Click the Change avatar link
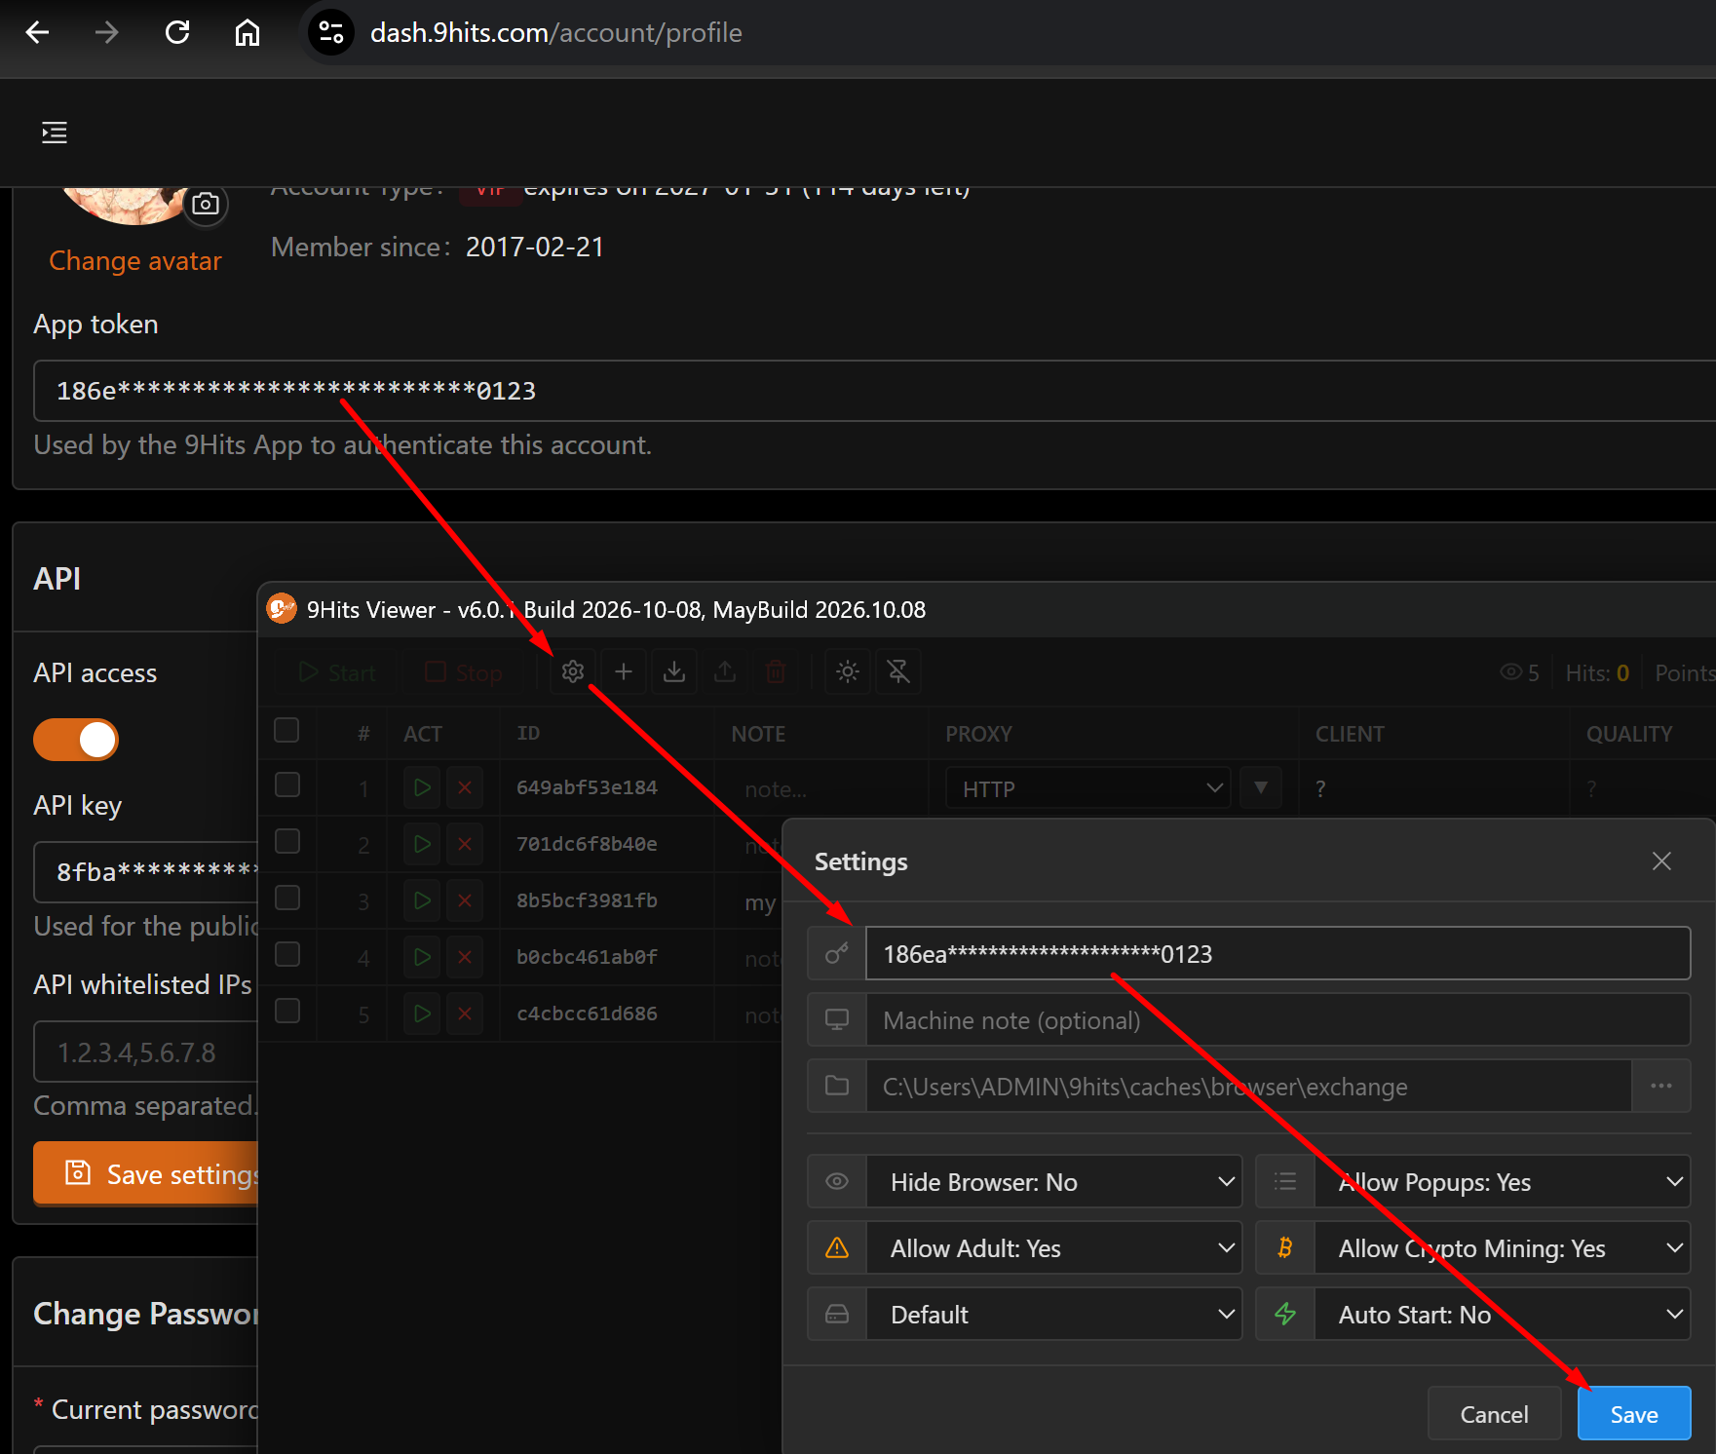 135,261
